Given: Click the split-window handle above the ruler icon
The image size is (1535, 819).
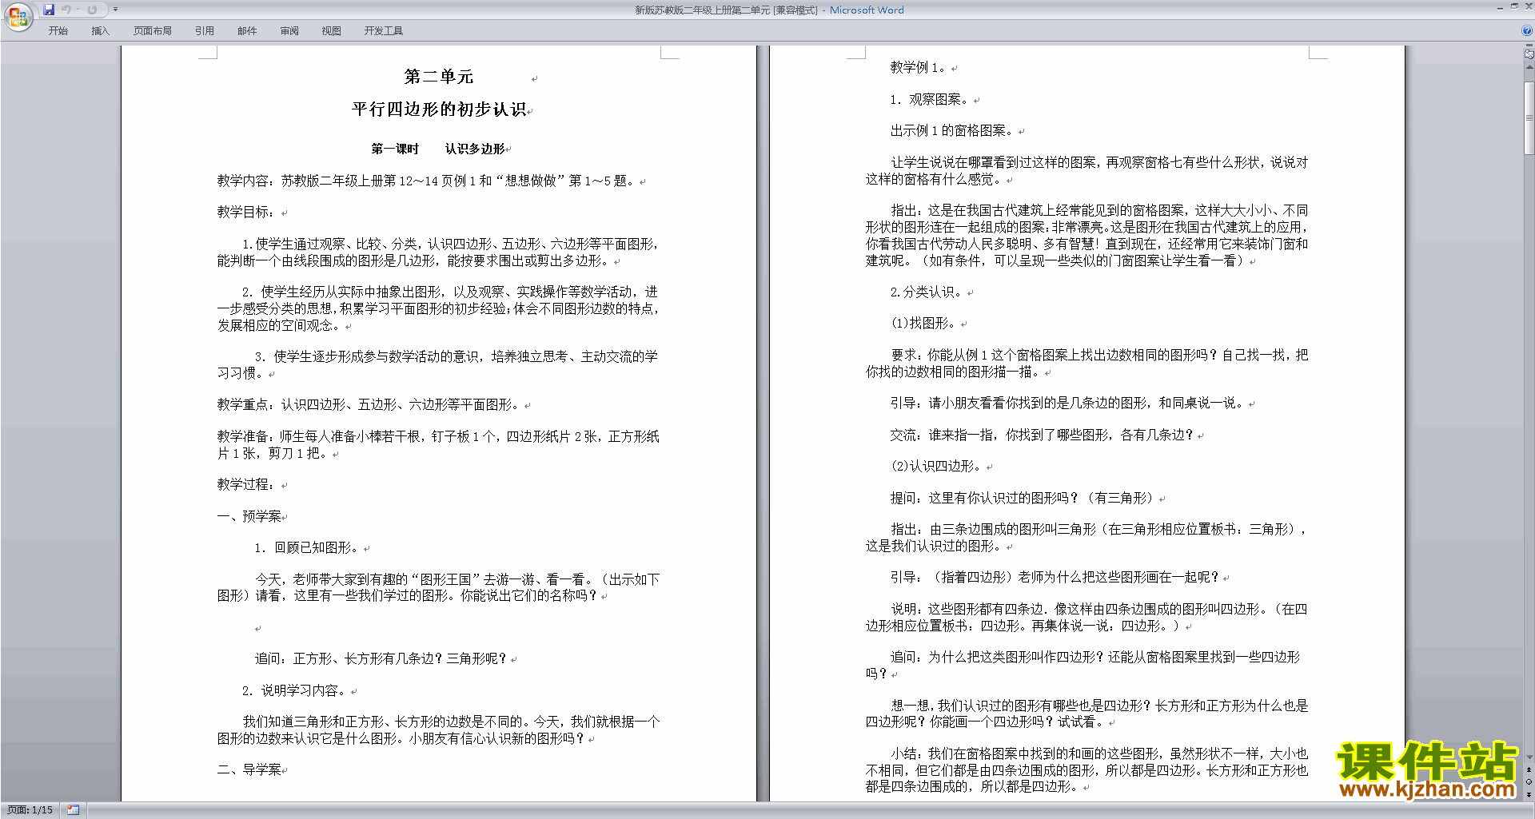Looking at the screenshot, I should [x=1529, y=46].
